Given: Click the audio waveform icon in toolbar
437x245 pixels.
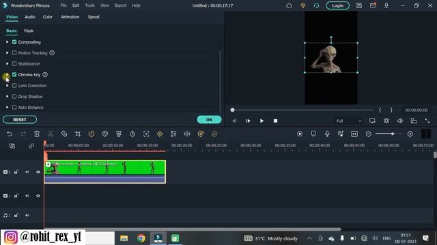Looking at the screenshot, I should 187,134.
